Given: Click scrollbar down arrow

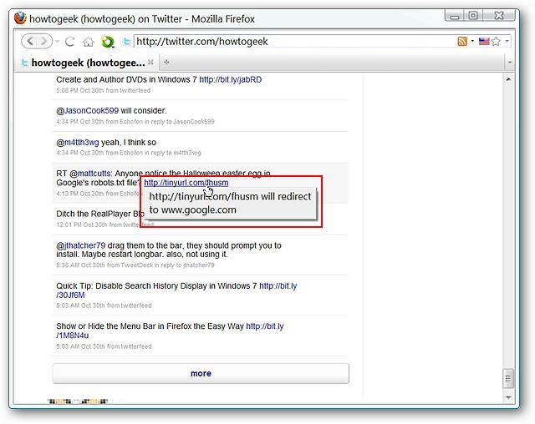Looking at the screenshot, I should [x=508, y=397].
